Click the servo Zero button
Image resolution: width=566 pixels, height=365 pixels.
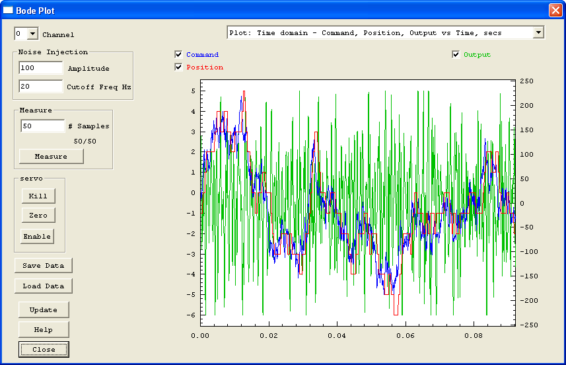[38, 216]
